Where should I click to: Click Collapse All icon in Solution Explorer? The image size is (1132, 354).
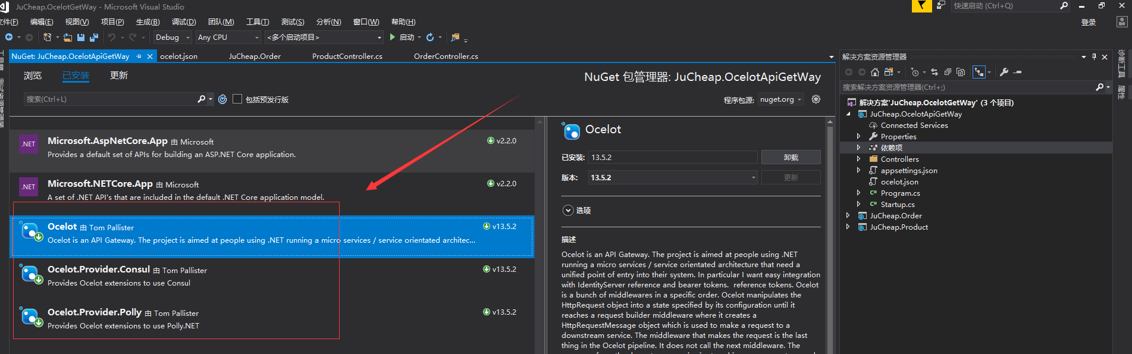pyautogui.click(x=948, y=72)
